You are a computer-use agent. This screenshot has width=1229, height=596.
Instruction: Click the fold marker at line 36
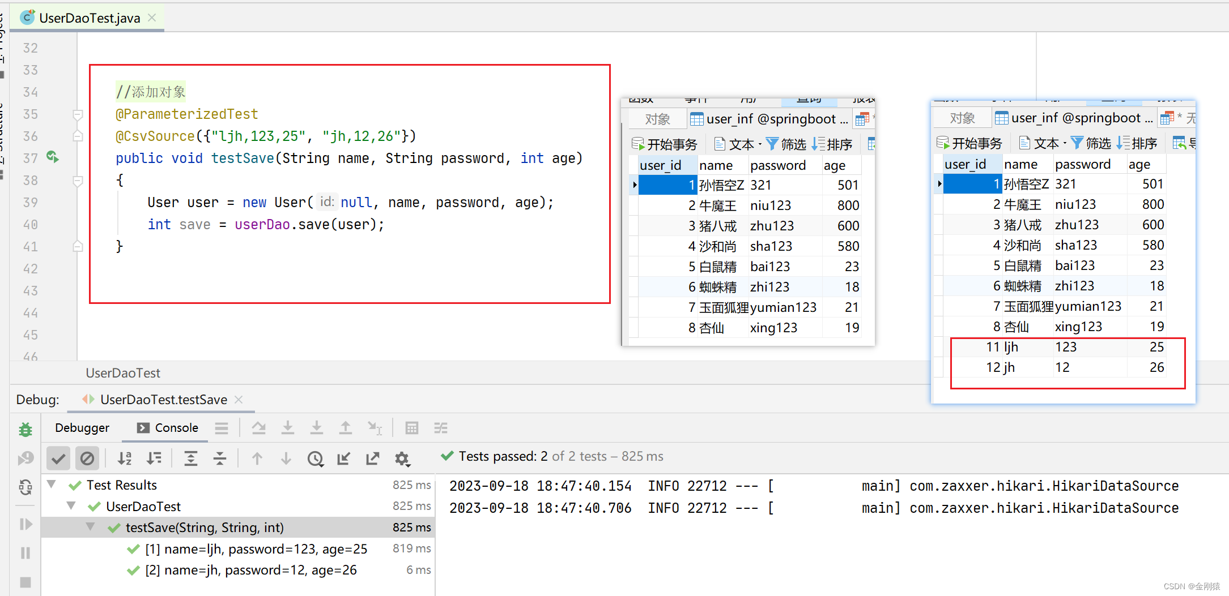pos(78,136)
